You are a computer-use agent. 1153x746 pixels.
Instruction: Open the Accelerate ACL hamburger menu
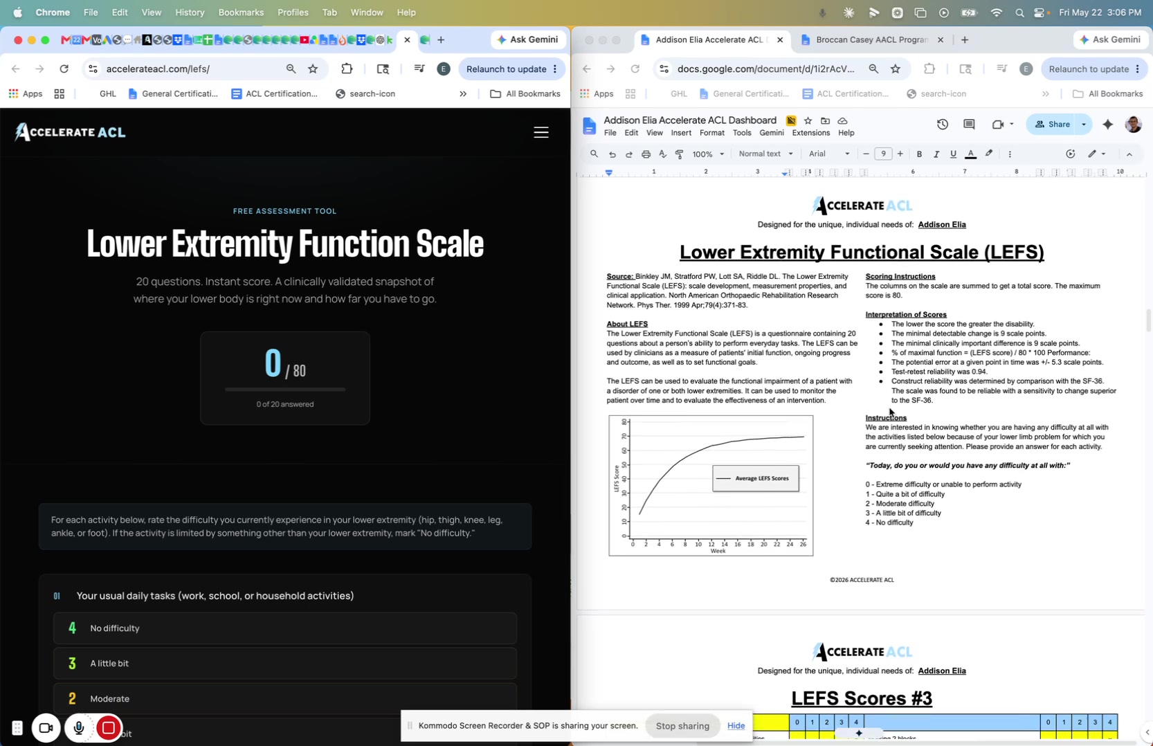pyautogui.click(x=541, y=133)
